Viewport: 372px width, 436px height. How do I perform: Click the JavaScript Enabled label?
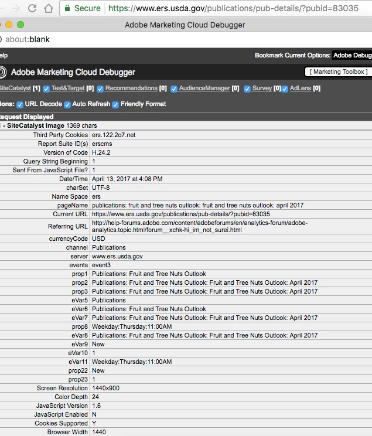coord(61,414)
